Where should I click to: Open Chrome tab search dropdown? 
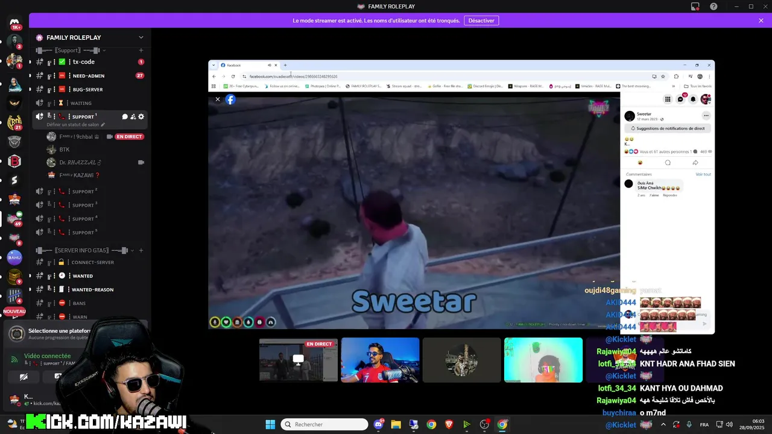coord(214,65)
